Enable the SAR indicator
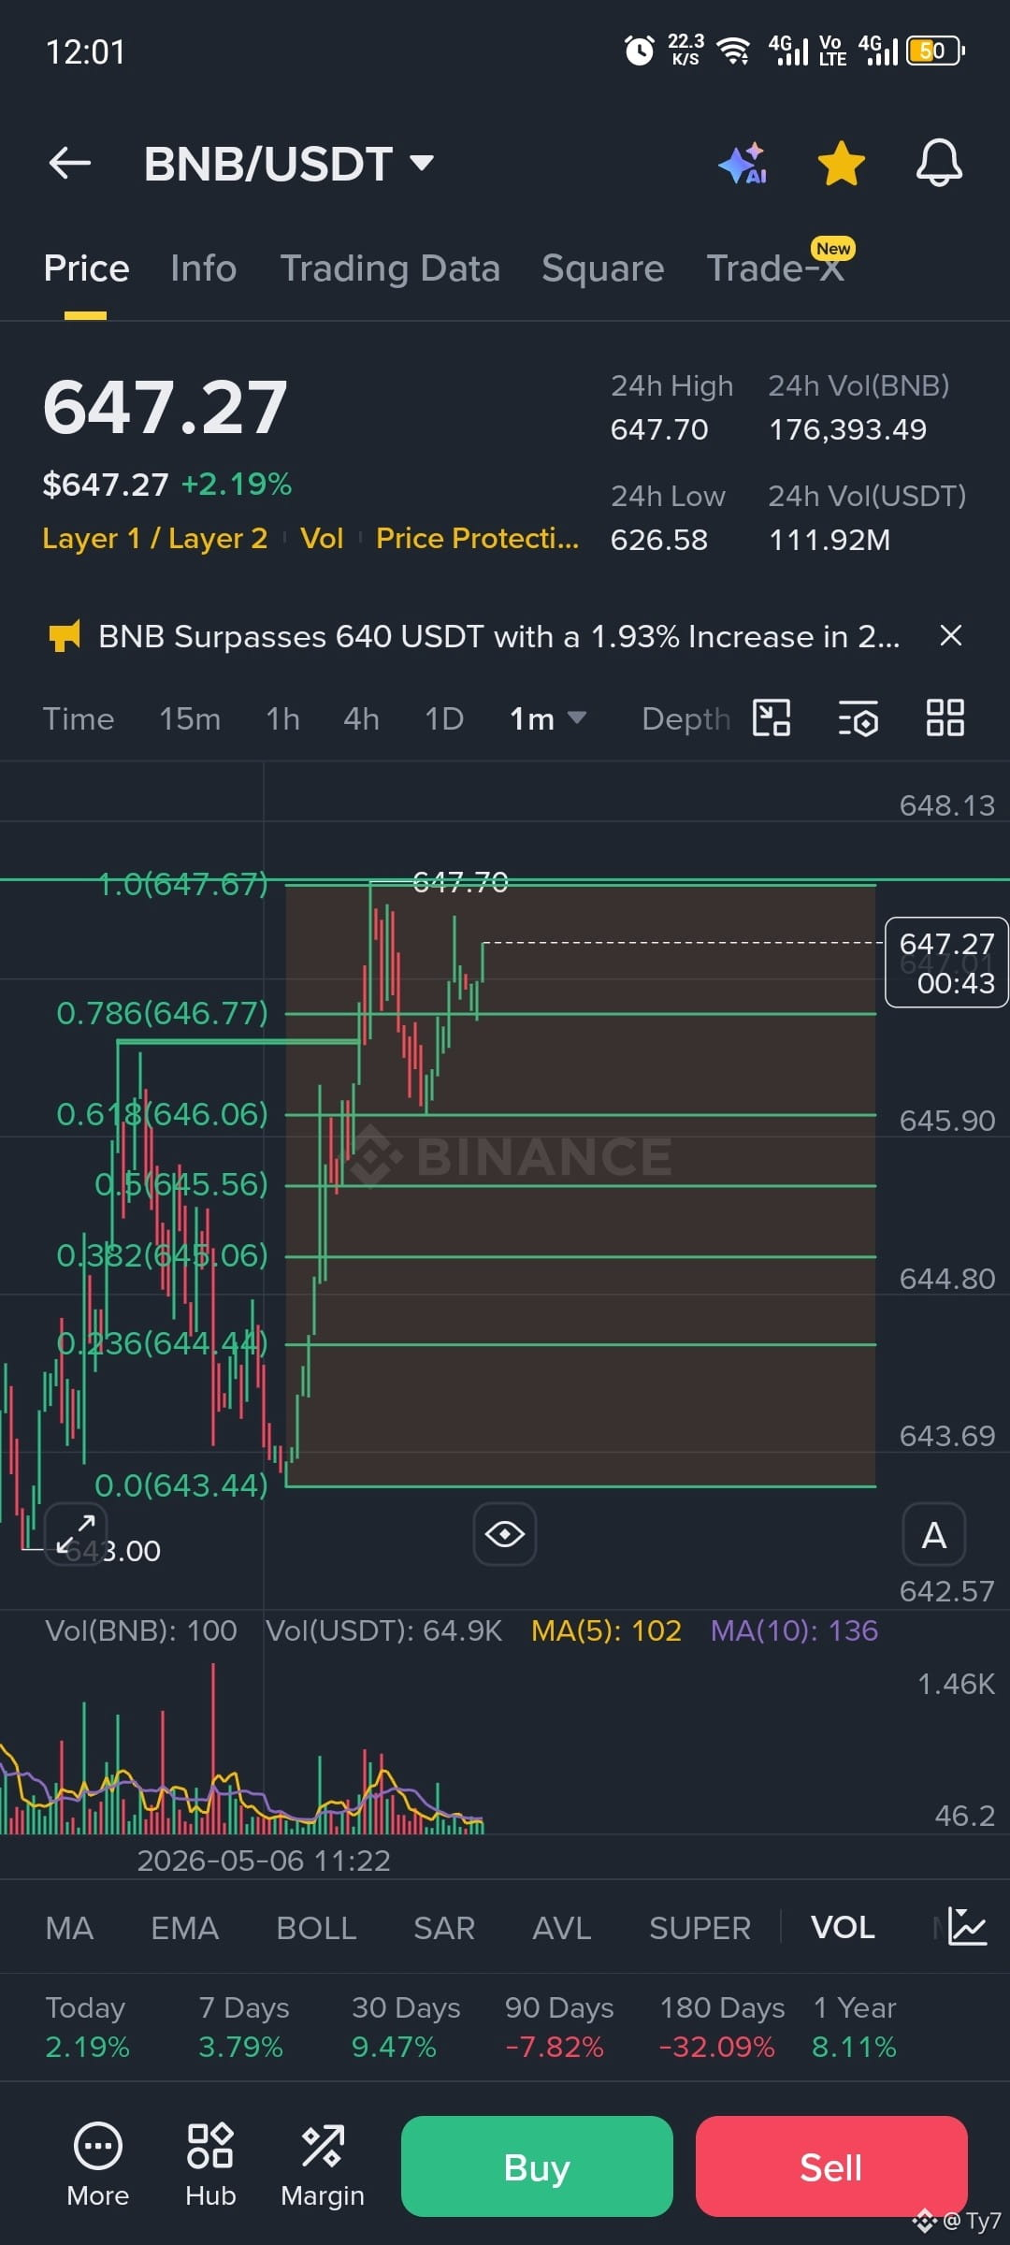Viewport: 1010px width, 2245px height. point(444,1928)
